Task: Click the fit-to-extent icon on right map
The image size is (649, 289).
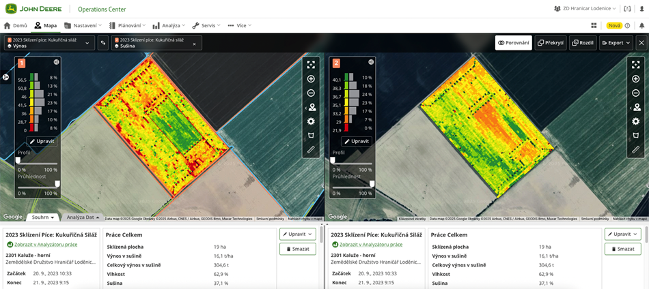Action: 636,64
